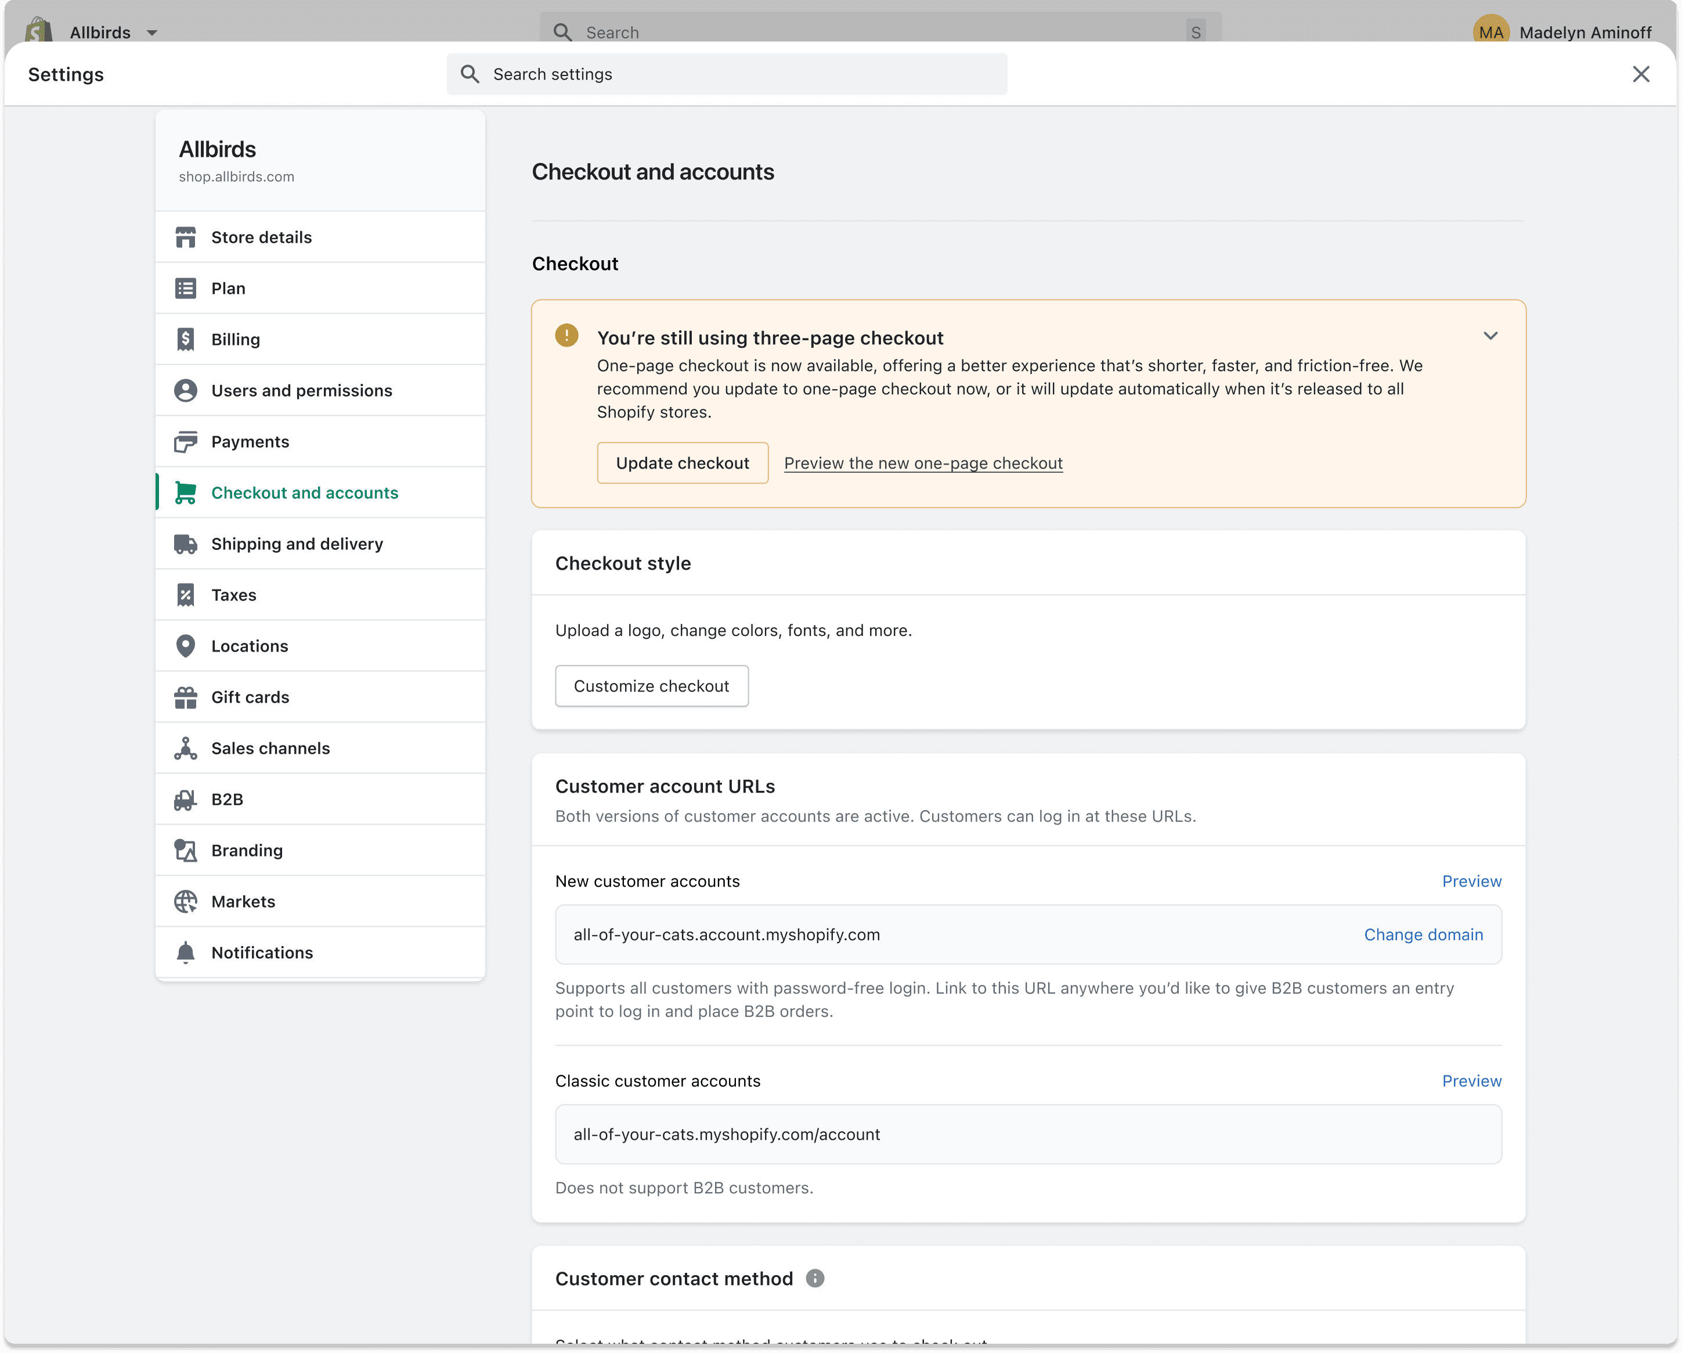
Task: Click the all-of-your-cats.myshopify.com/account URL box
Action: coord(1028,1135)
